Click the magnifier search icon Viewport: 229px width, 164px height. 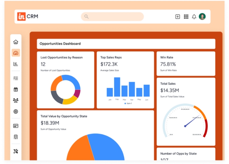[86, 16]
